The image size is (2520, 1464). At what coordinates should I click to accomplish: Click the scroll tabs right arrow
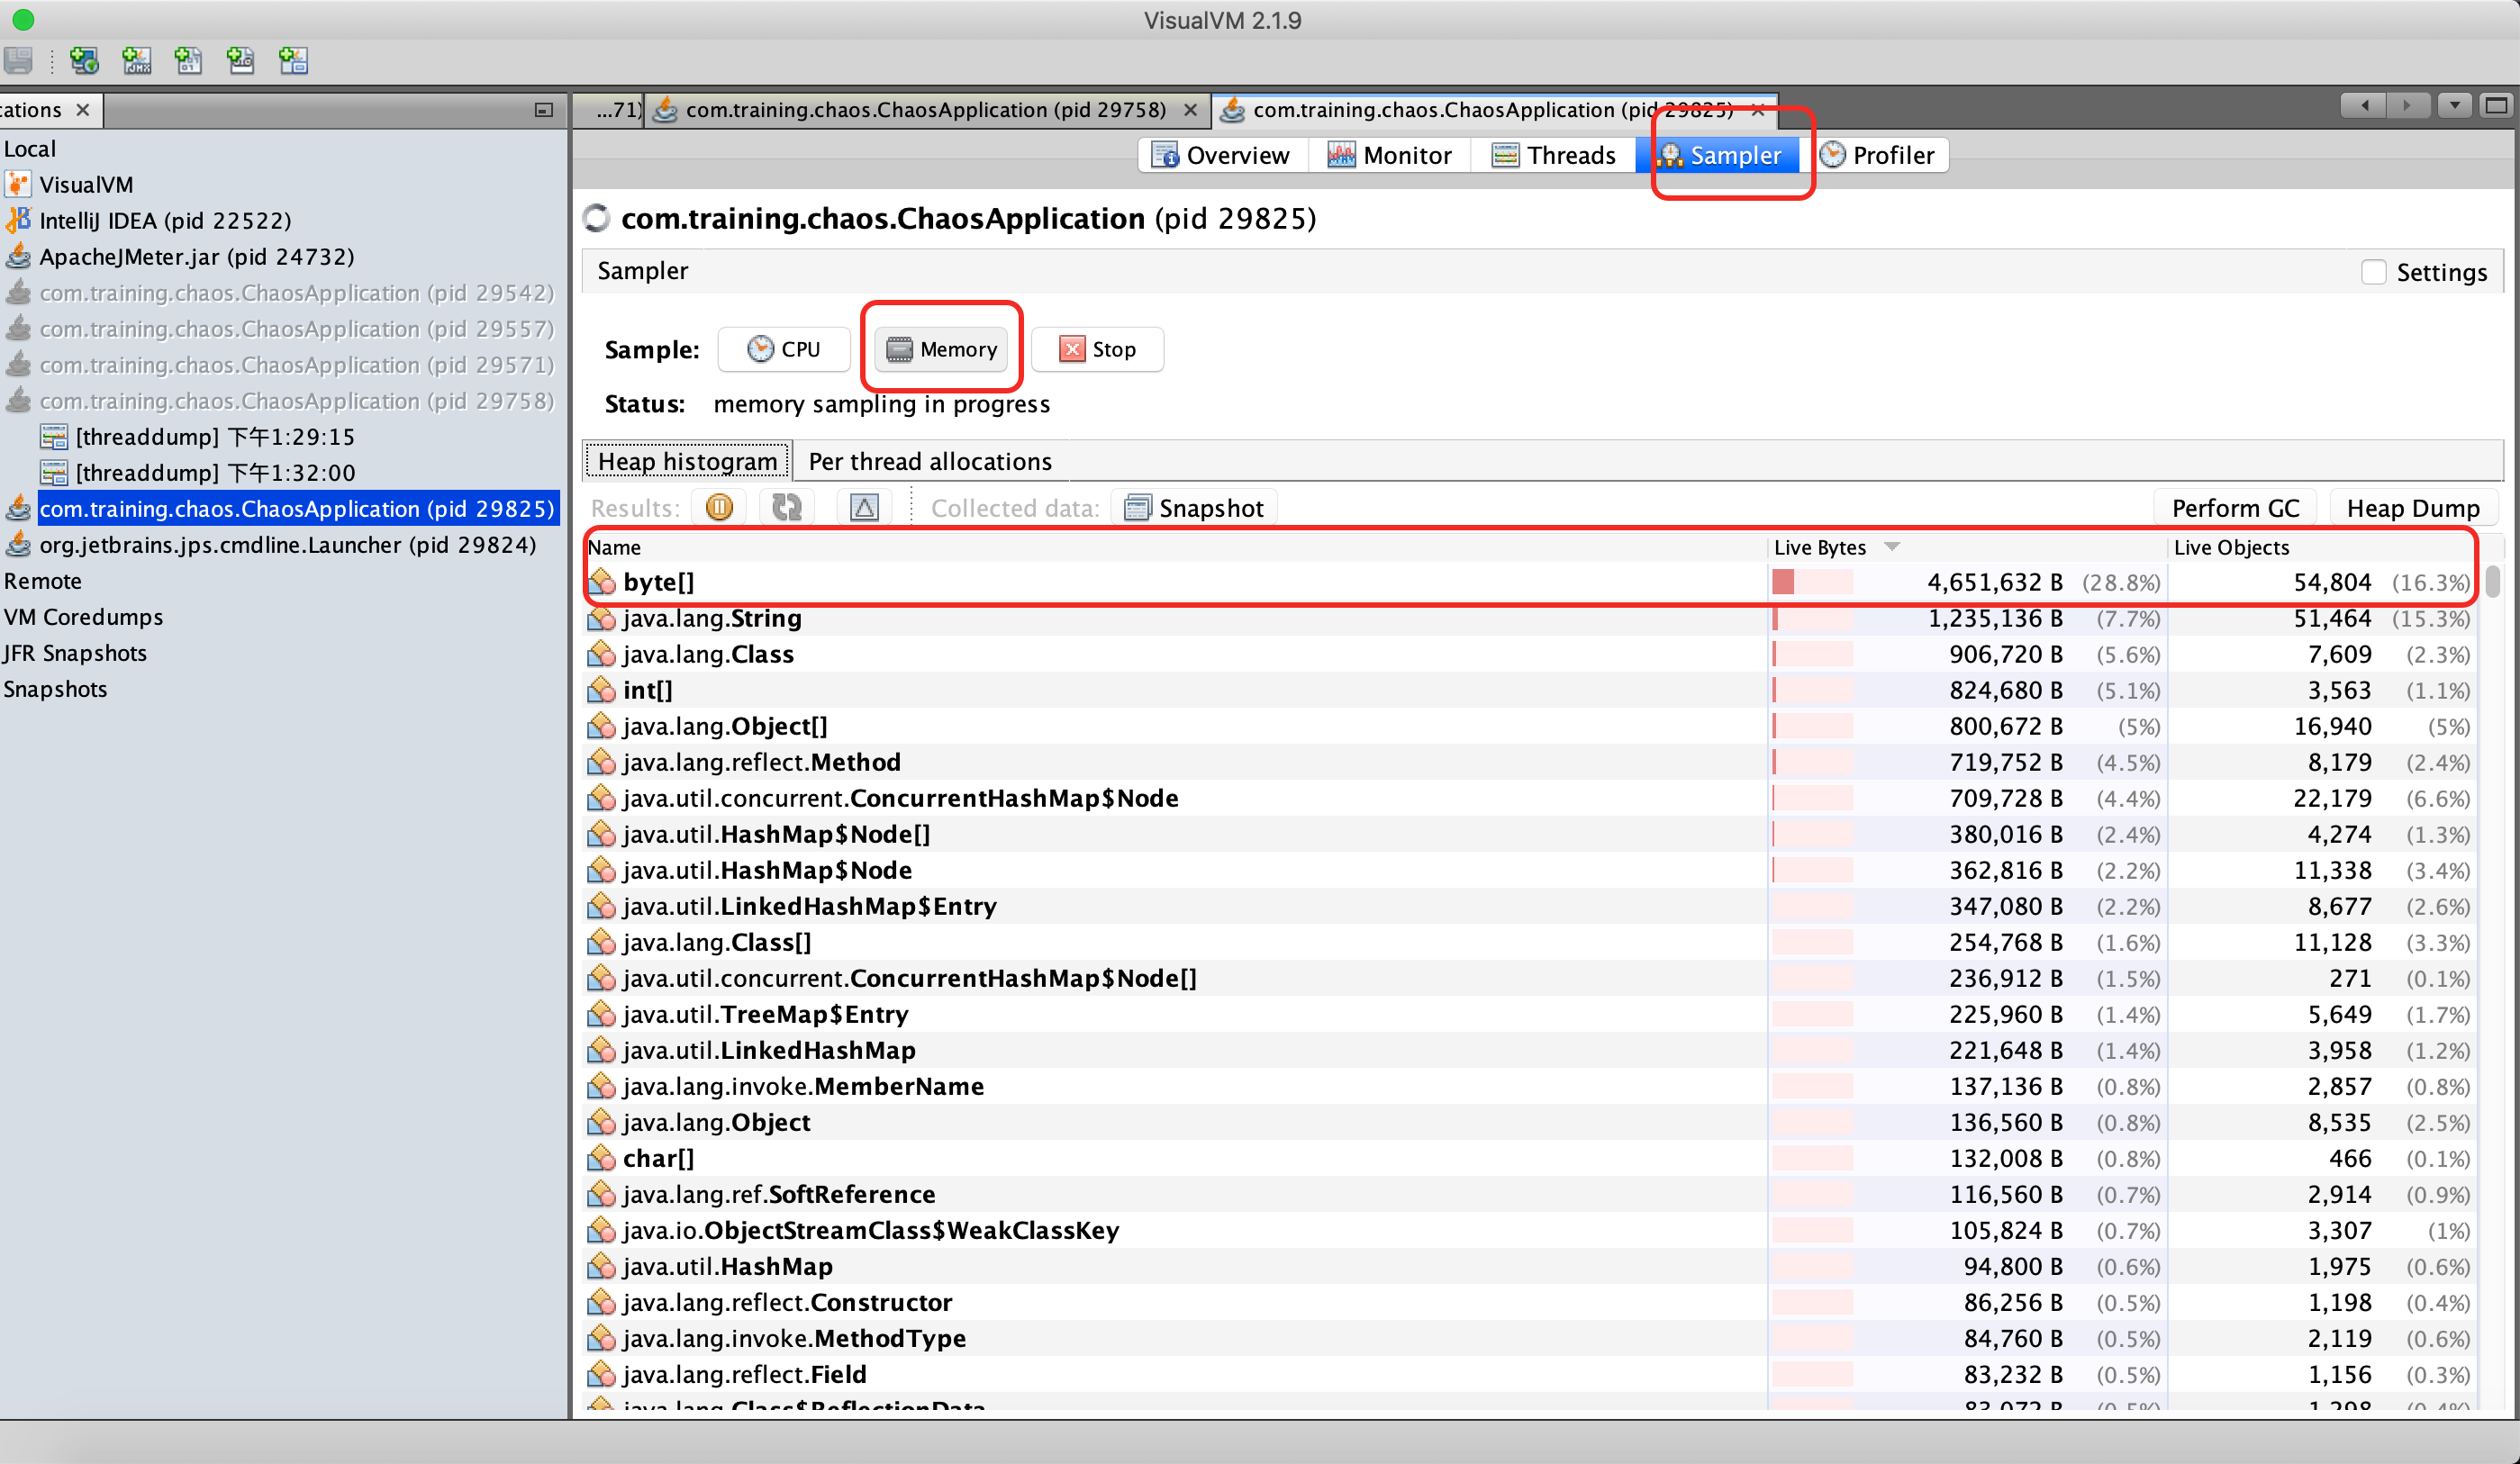pos(2408,105)
